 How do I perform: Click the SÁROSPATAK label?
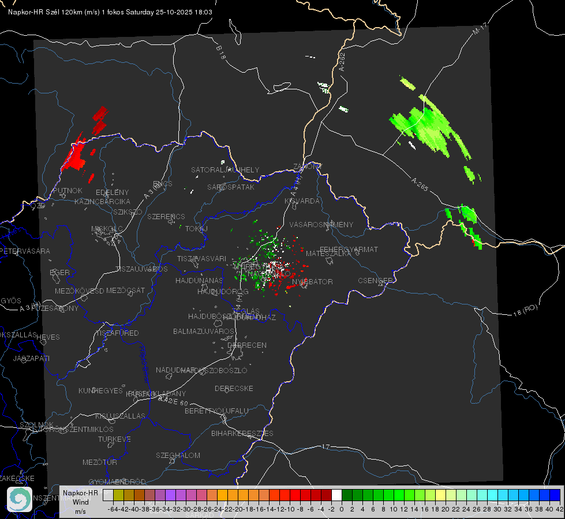coord(231,187)
